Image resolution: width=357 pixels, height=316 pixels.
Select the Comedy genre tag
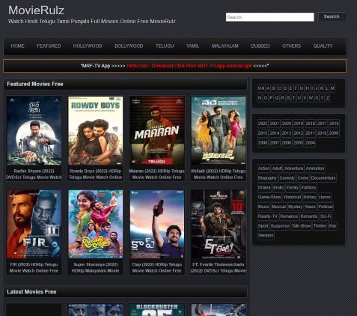tap(287, 178)
